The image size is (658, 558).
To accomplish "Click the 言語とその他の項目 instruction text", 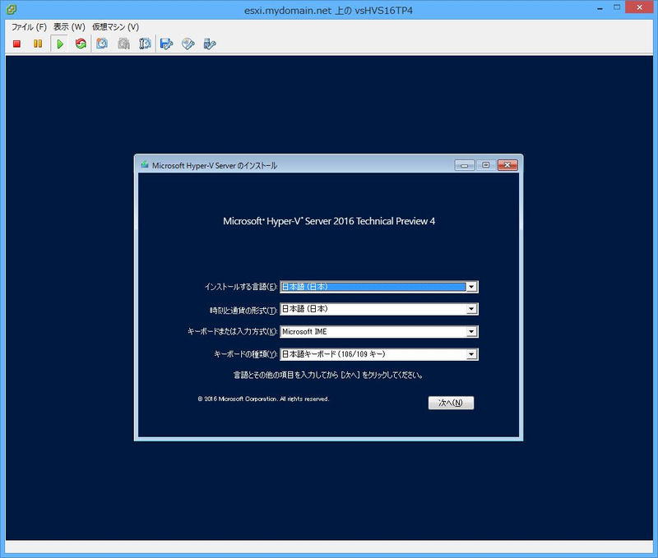I will 328,375.
